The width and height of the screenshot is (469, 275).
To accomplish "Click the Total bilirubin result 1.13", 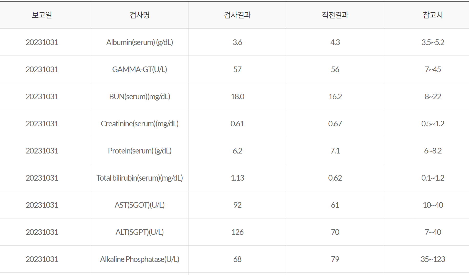I will click(x=237, y=178).
